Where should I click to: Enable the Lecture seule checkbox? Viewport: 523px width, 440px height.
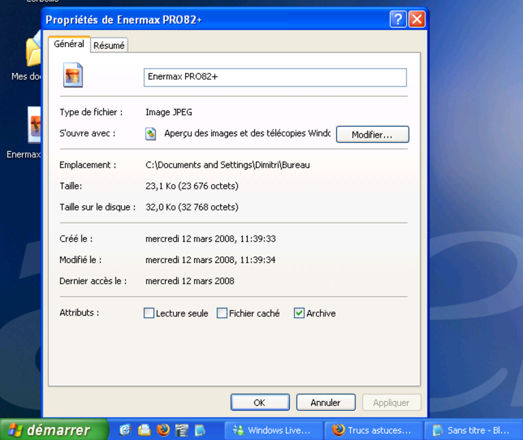tap(148, 313)
